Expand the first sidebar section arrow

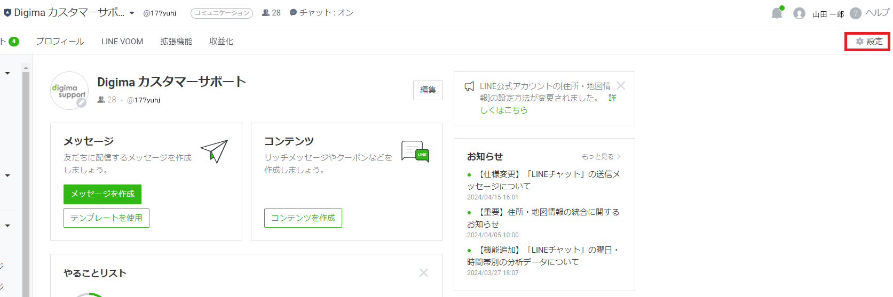(x=7, y=73)
